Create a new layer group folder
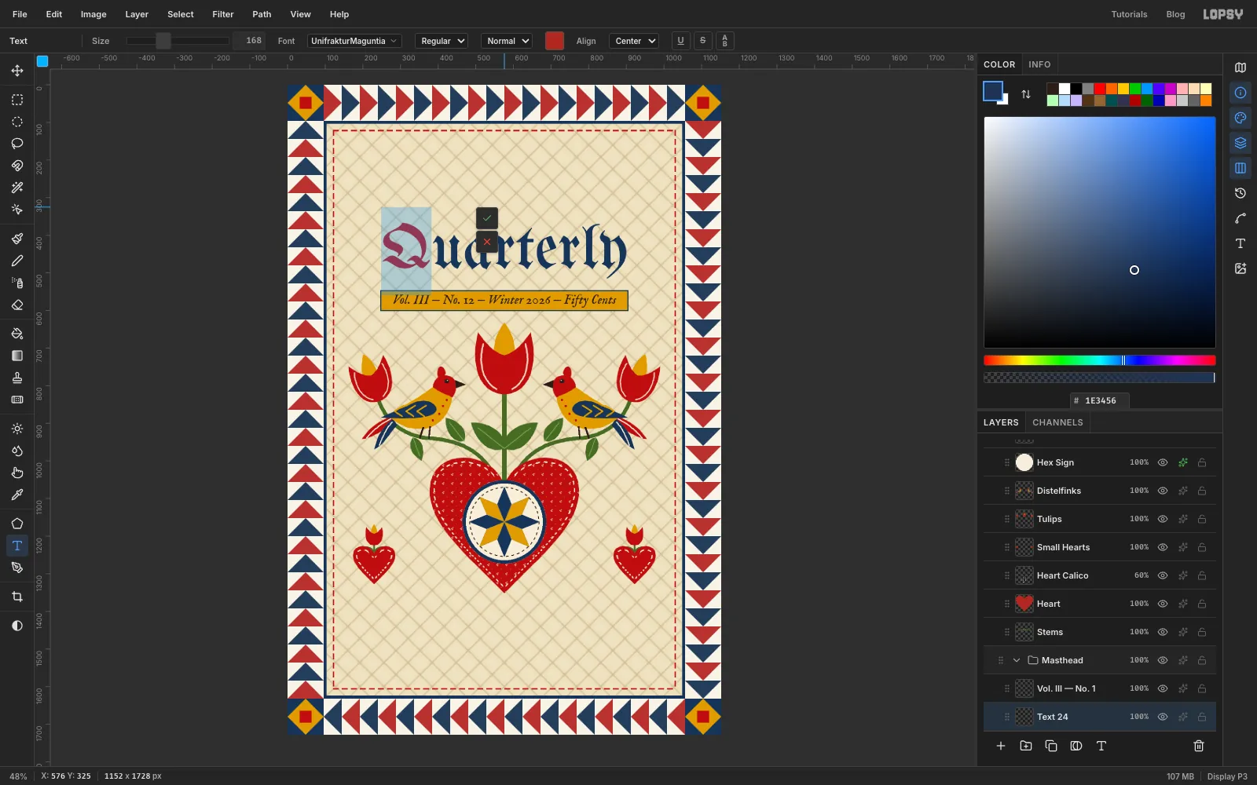The height and width of the screenshot is (785, 1257). pyautogui.click(x=1026, y=746)
